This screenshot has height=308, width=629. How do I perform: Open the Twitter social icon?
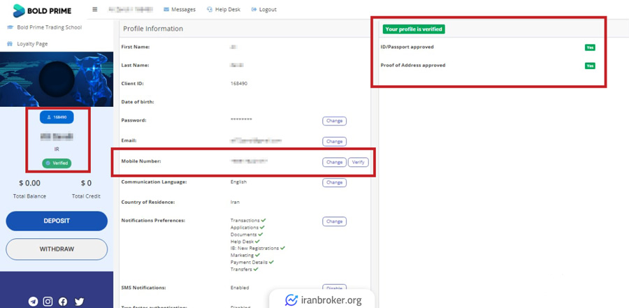point(79,302)
